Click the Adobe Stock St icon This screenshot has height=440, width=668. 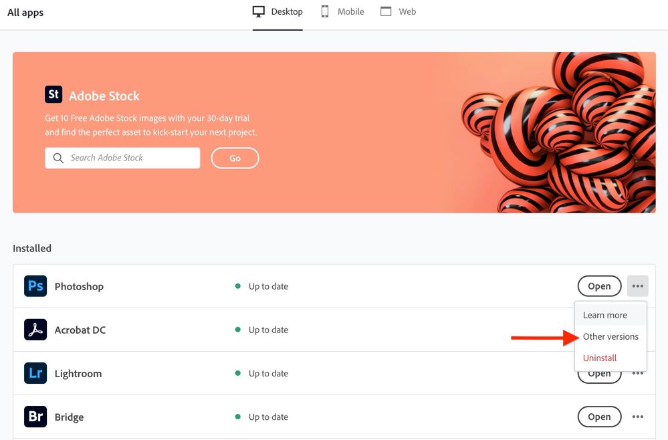coord(53,94)
